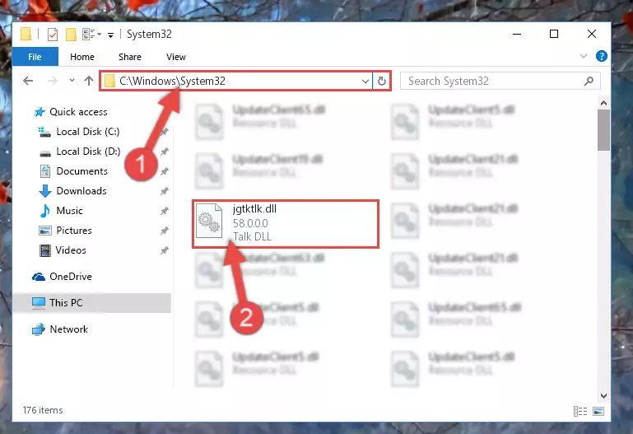Click the OneDrive cloud icon
Viewport: 633px width, 434px height.
39,277
